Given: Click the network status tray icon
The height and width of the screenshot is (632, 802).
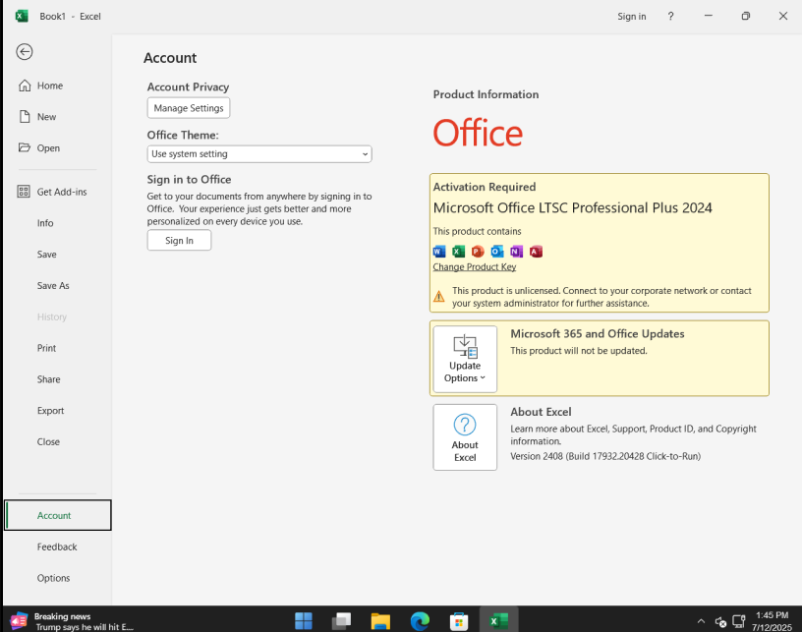Looking at the screenshot, I should click(x=739, y=621).
